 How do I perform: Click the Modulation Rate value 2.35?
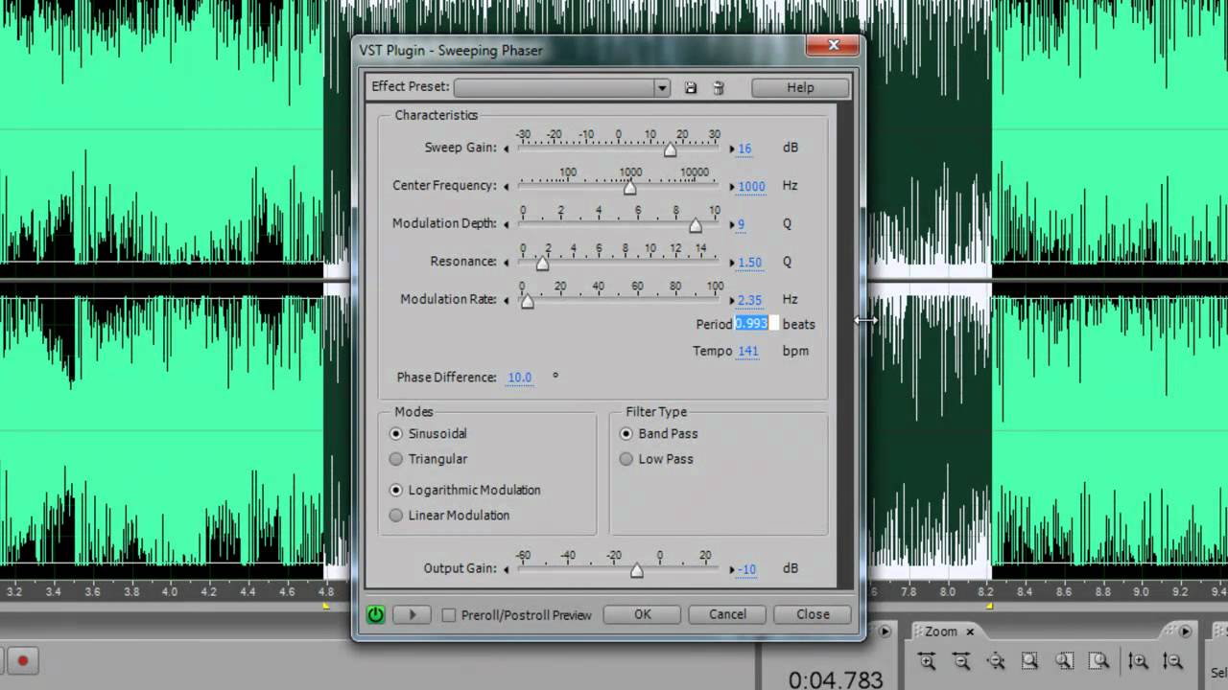(x=750, y=300)
